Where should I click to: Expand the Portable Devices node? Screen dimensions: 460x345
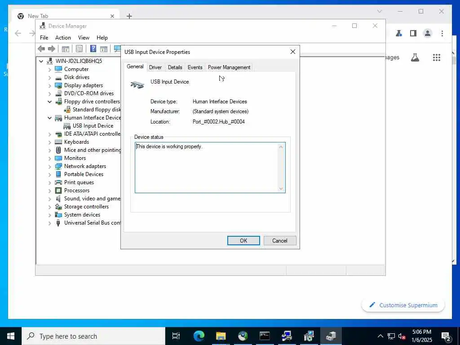(49, 175)
